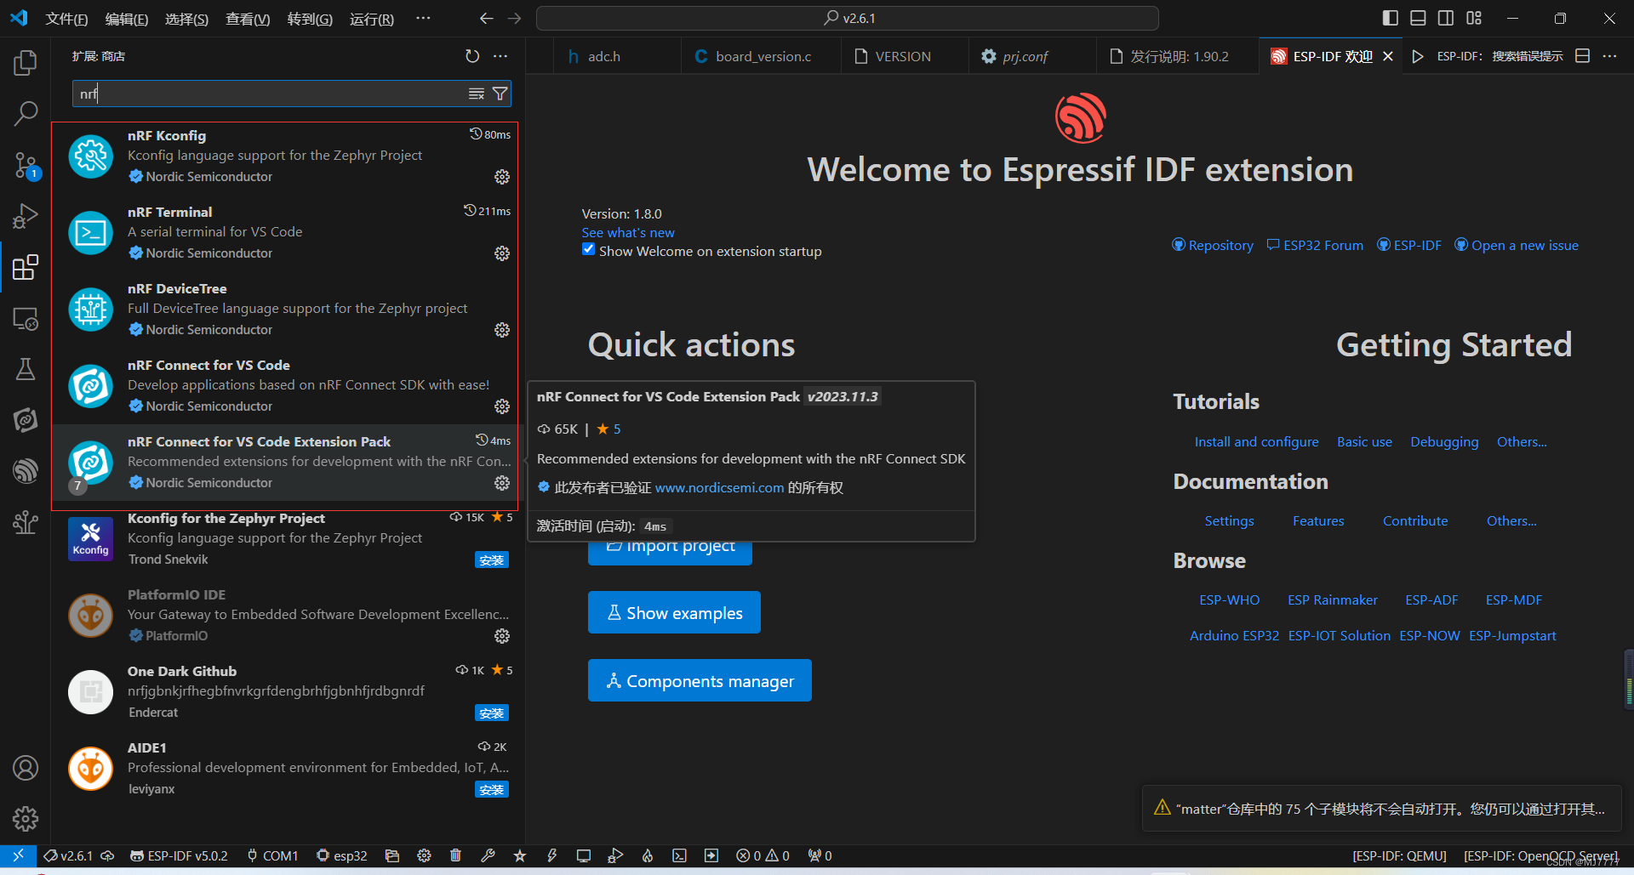Open settings gear on nRF Kconfig extension
Viewport: 1634px width, 875px height.
(502, 176)
